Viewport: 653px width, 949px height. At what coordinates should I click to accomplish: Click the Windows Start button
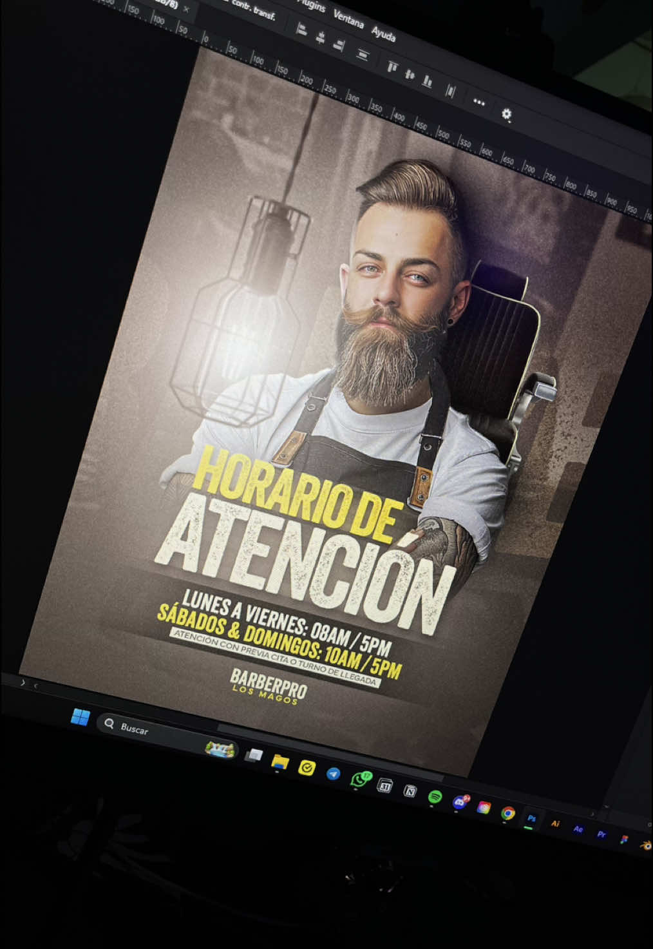pos(80,716)
